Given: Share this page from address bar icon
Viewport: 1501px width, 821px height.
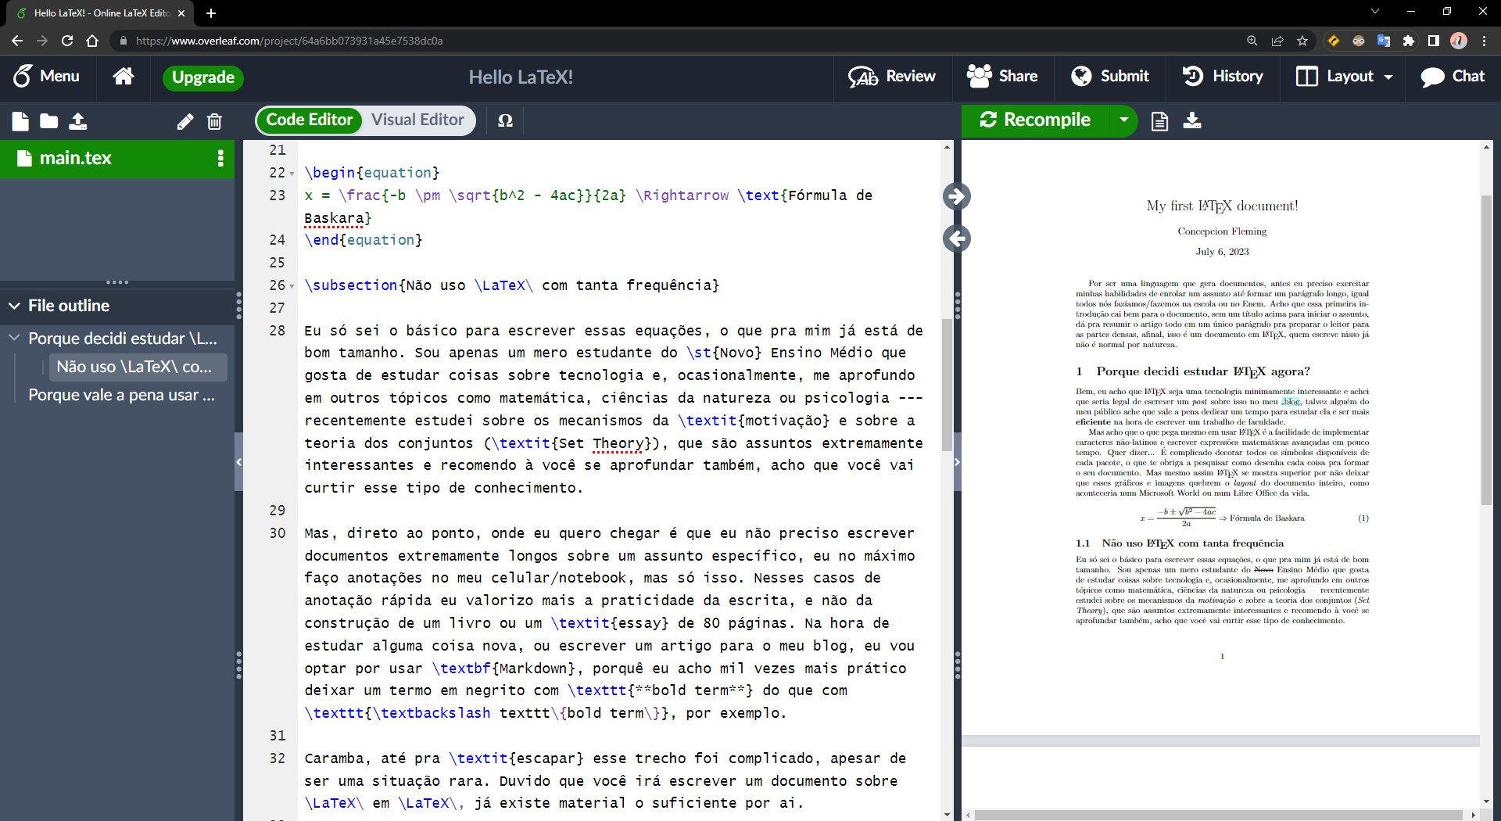Looking at the screenshot, I should pyautogui.click(x=1277, y=41).
